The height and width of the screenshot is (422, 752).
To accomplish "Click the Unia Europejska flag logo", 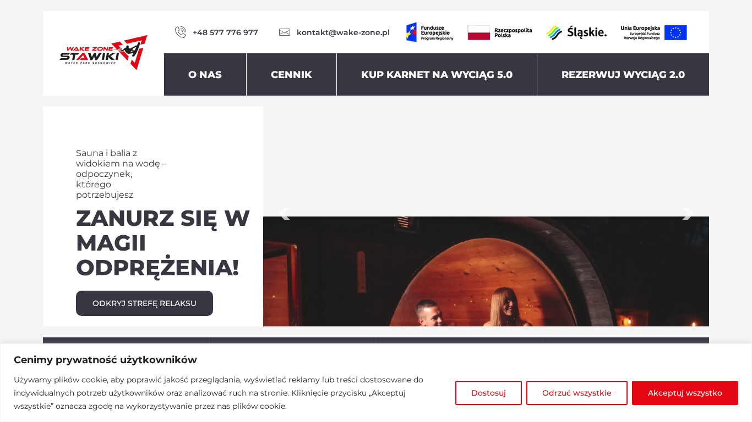I will pyautogui.click(x=653, y=32).
